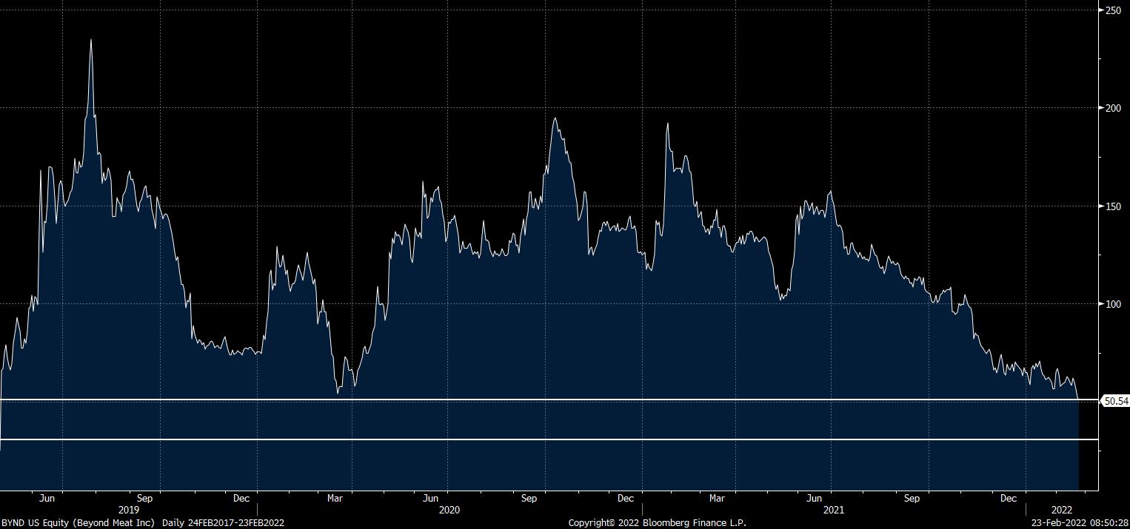Screen dimensions: 1130x529
Task: Click the 50.54 last price label
Action: 1115,401
